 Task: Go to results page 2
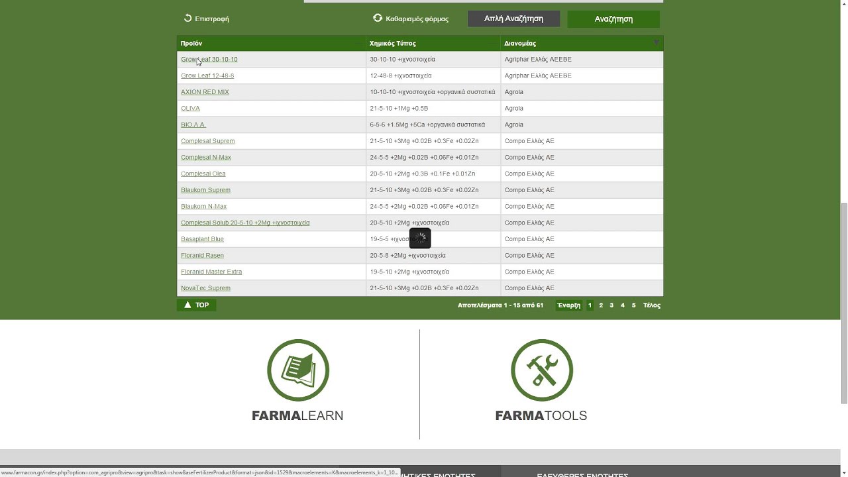pyautogui.click(x=601, y=305)
